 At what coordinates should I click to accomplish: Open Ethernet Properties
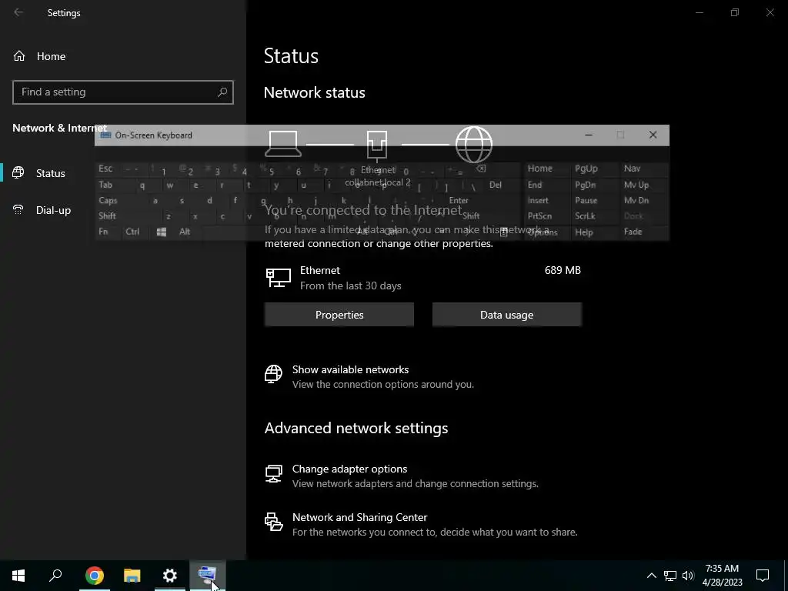tap(339, 315)
